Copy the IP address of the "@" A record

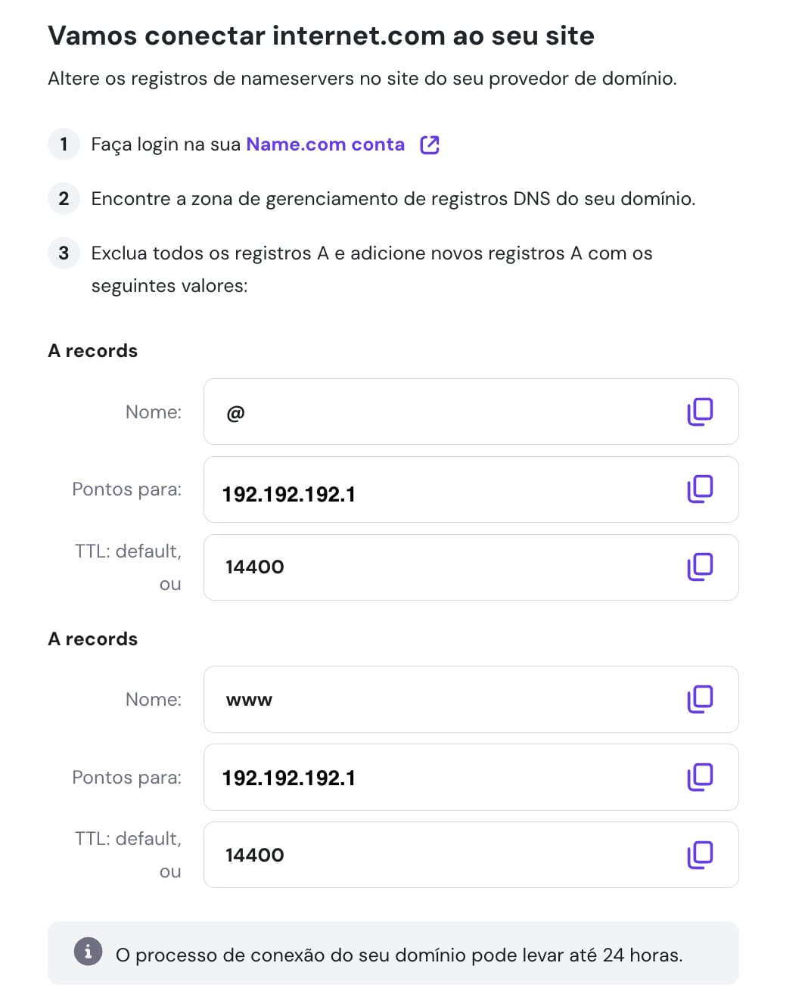pos(700,489)
